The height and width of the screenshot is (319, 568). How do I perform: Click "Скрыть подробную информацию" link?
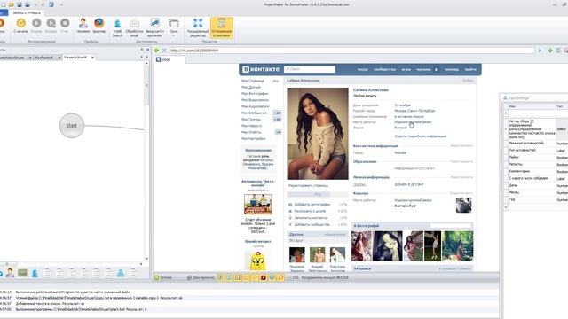pos(420,136)
